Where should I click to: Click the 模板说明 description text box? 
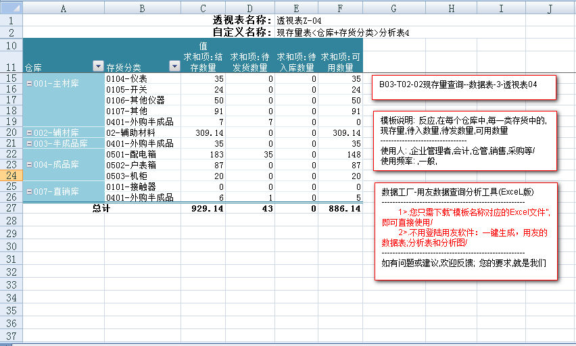(465, 141)
